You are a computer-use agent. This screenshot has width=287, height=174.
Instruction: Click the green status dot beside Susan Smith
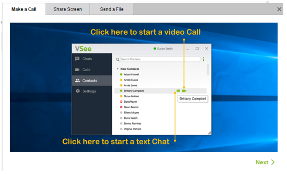(x=155, y=49)
